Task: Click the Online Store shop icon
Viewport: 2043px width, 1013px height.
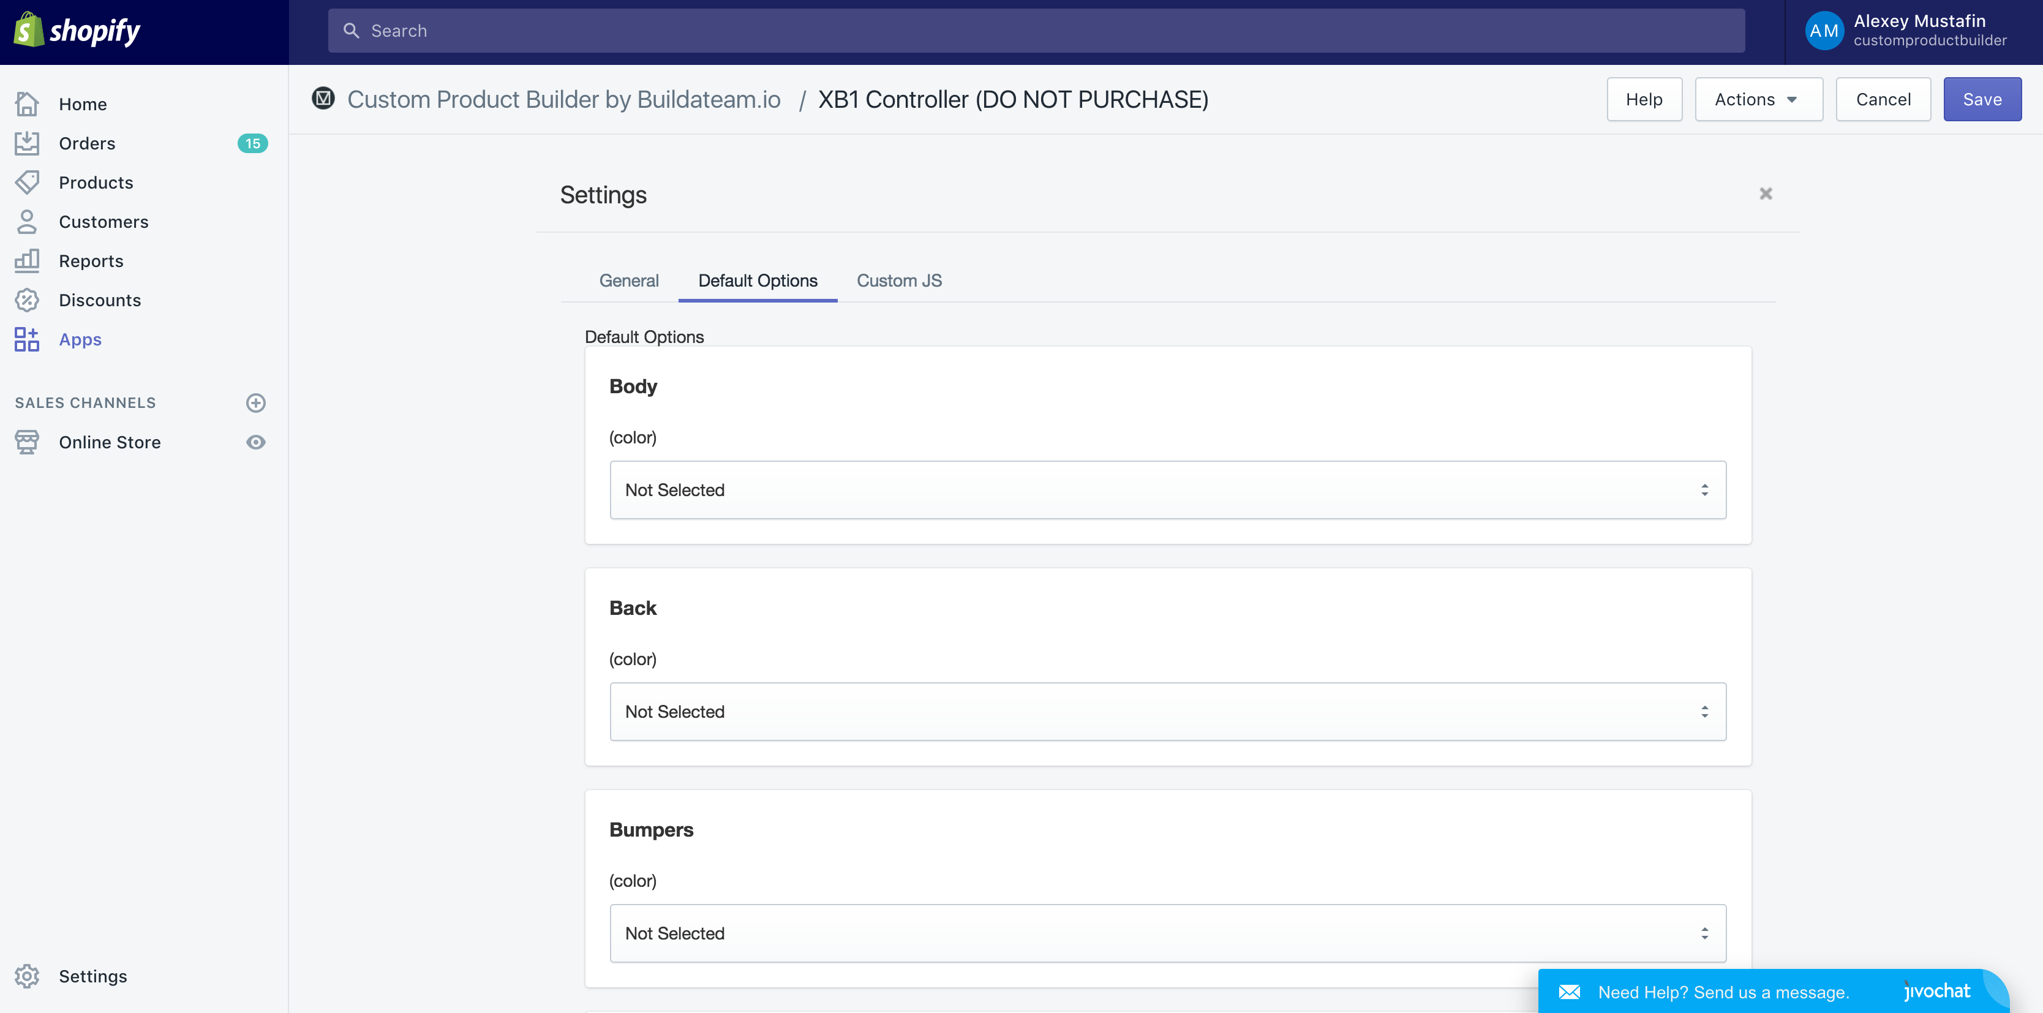Action: point(27,442)
